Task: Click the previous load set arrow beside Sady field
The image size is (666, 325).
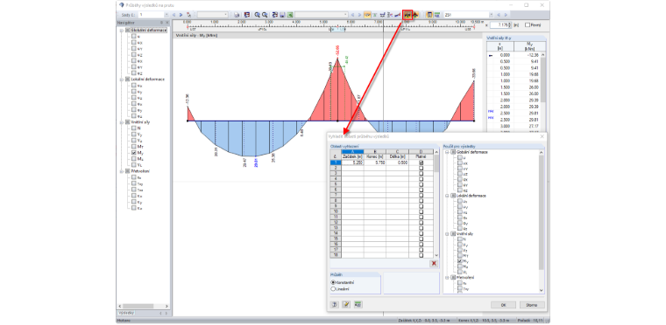Action: click(174, 15)
